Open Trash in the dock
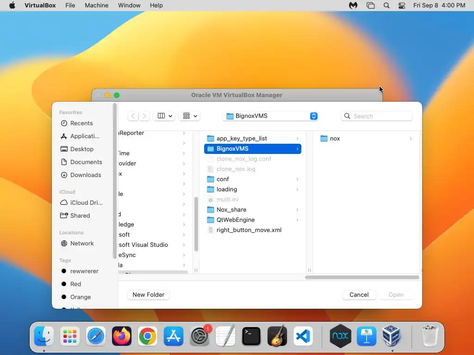 [x=430, y=336]
